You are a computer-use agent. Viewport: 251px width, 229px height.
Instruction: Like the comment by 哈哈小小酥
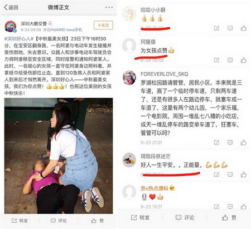click(x=243, y=28)
